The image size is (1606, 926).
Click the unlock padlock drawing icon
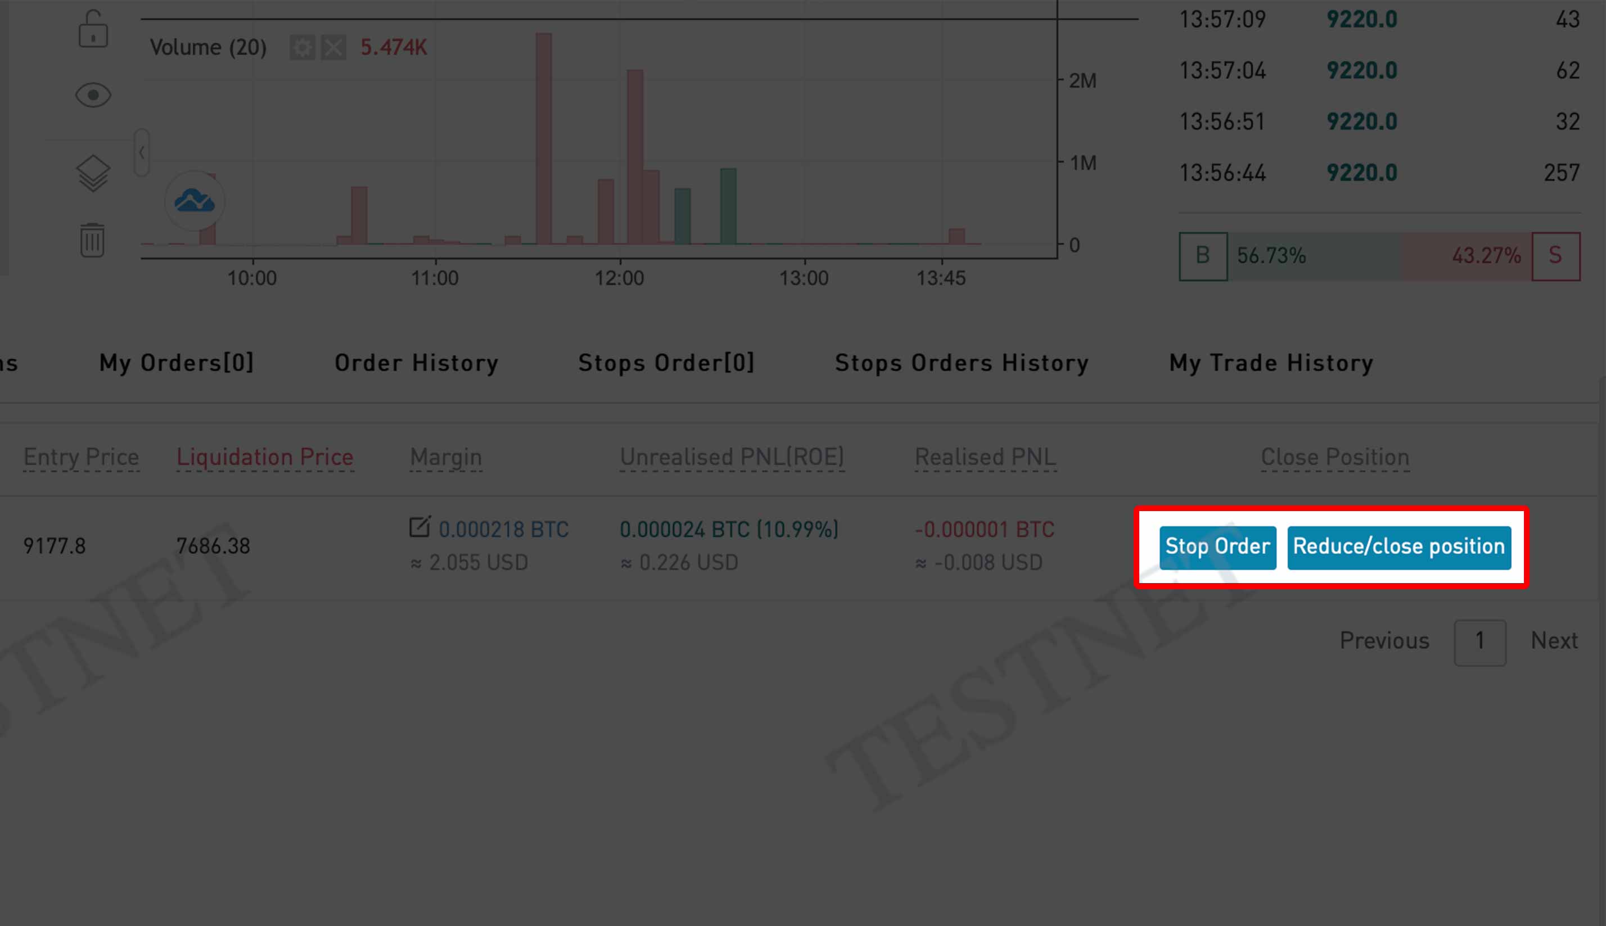pos(93,29)
